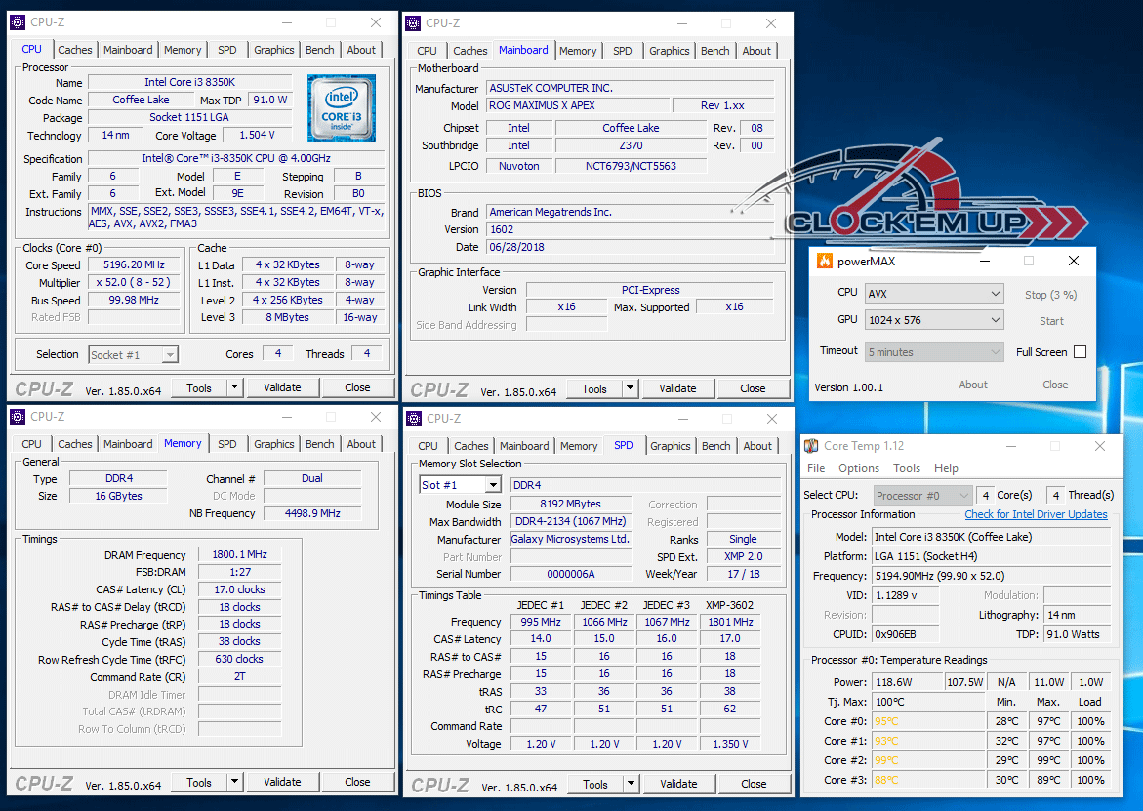Open the Slot #1 memory slot dropdown
The image size is (1143, 811).
pyautogui.click(x=494, y=485)
